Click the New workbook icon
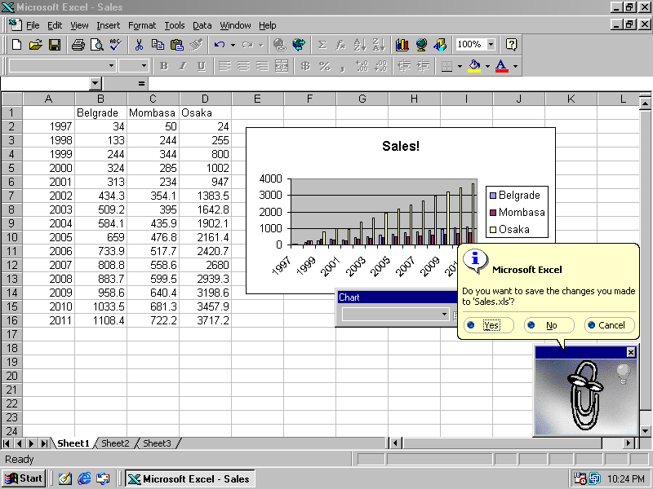The height and width of the screenshot is (489, 653). pyautogui.click(x=16, y=45)
